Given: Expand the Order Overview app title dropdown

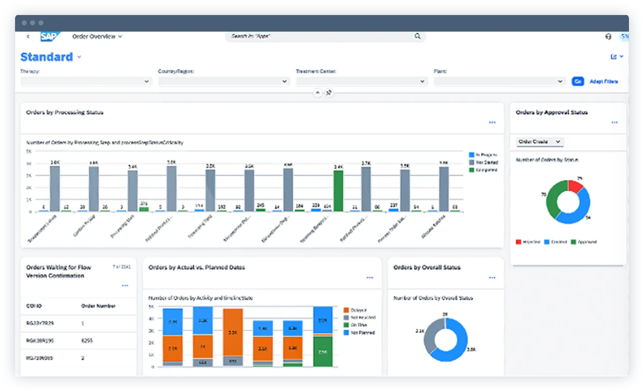Looking at the screenshot, I should tap(97, 36).
